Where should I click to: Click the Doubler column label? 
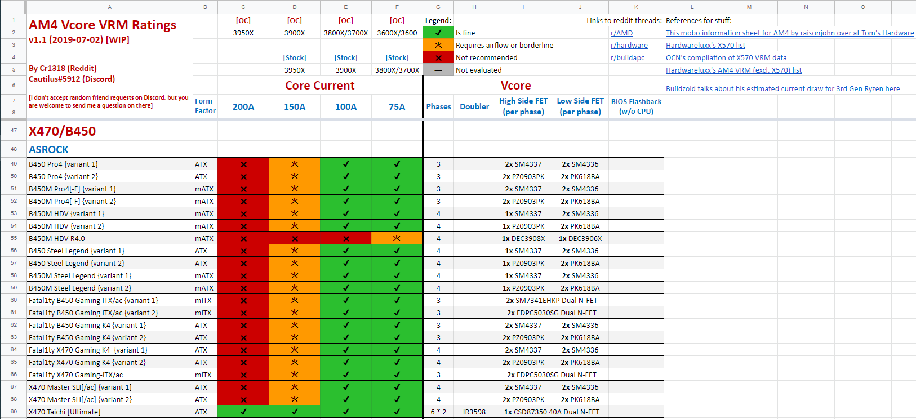(474, 106)
